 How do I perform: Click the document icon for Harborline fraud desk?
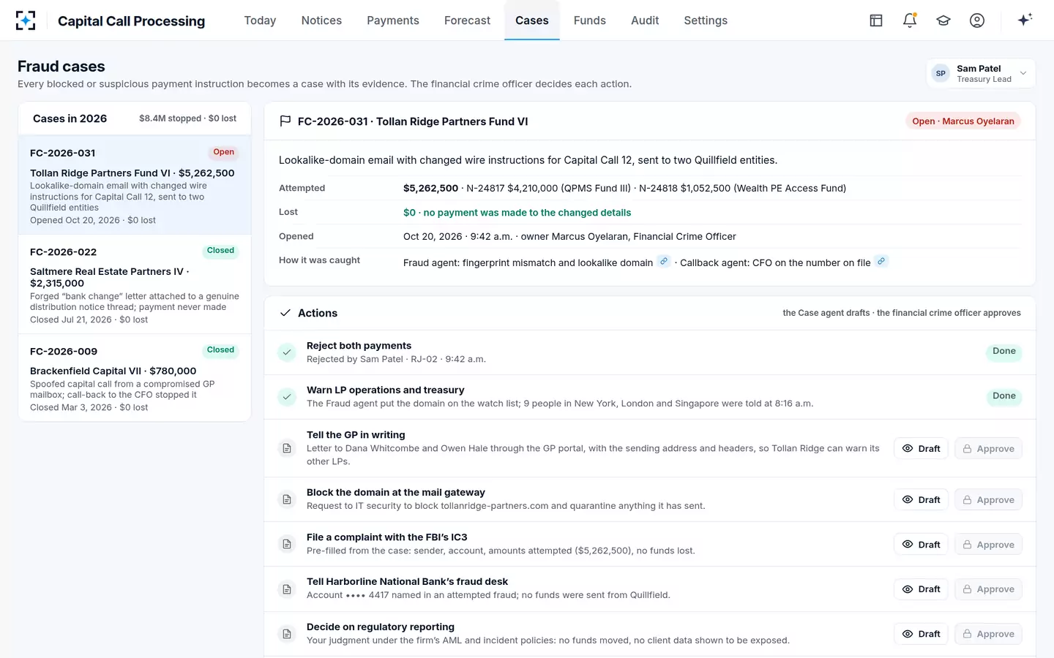coord(287,589)
